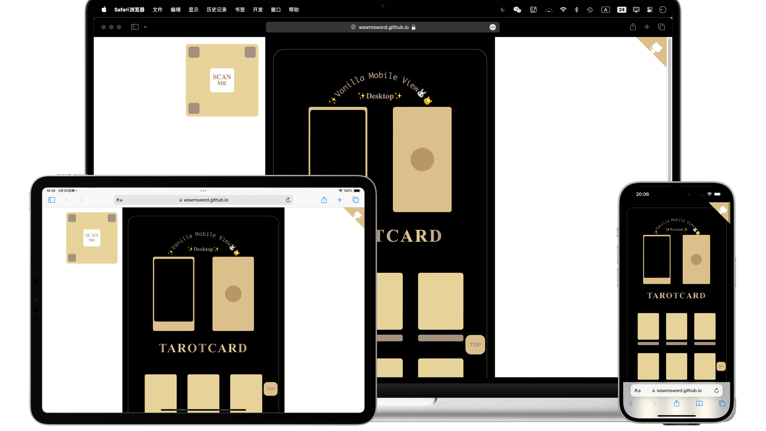Show tab overview in iPad Safari
This screenshot has width=766, height=431.
click(356, 200)
